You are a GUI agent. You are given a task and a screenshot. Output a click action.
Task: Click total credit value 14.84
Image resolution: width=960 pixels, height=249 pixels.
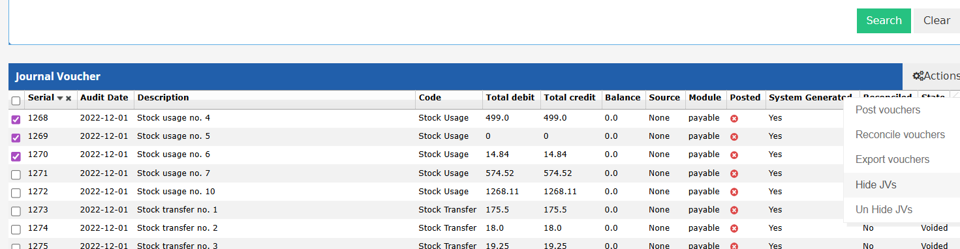pos(555,154)
